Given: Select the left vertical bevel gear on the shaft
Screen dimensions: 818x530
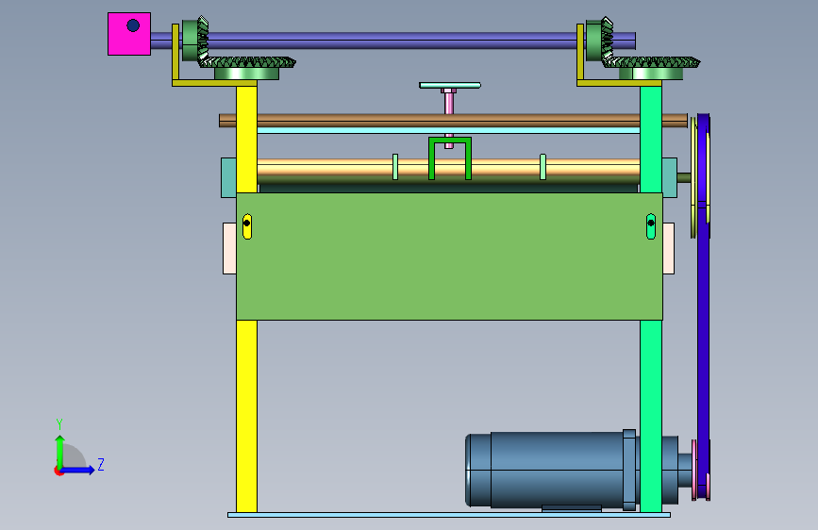Looking at the screenshot, I should [195, 40].
